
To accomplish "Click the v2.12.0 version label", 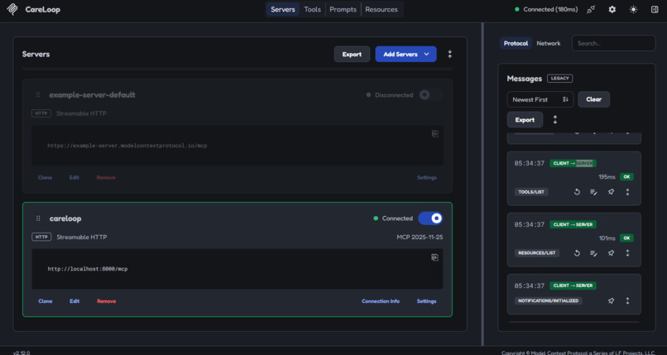I will pyautogui.click(x=22, y=353).
